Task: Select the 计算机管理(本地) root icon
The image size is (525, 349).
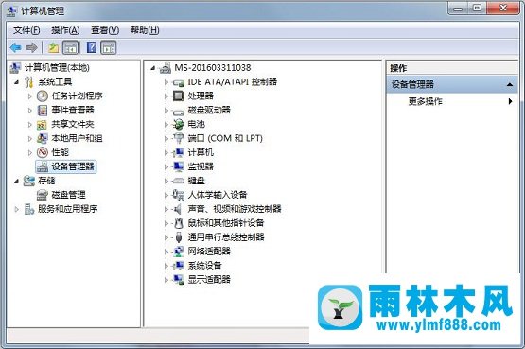Action: click(x=15, y=68)
